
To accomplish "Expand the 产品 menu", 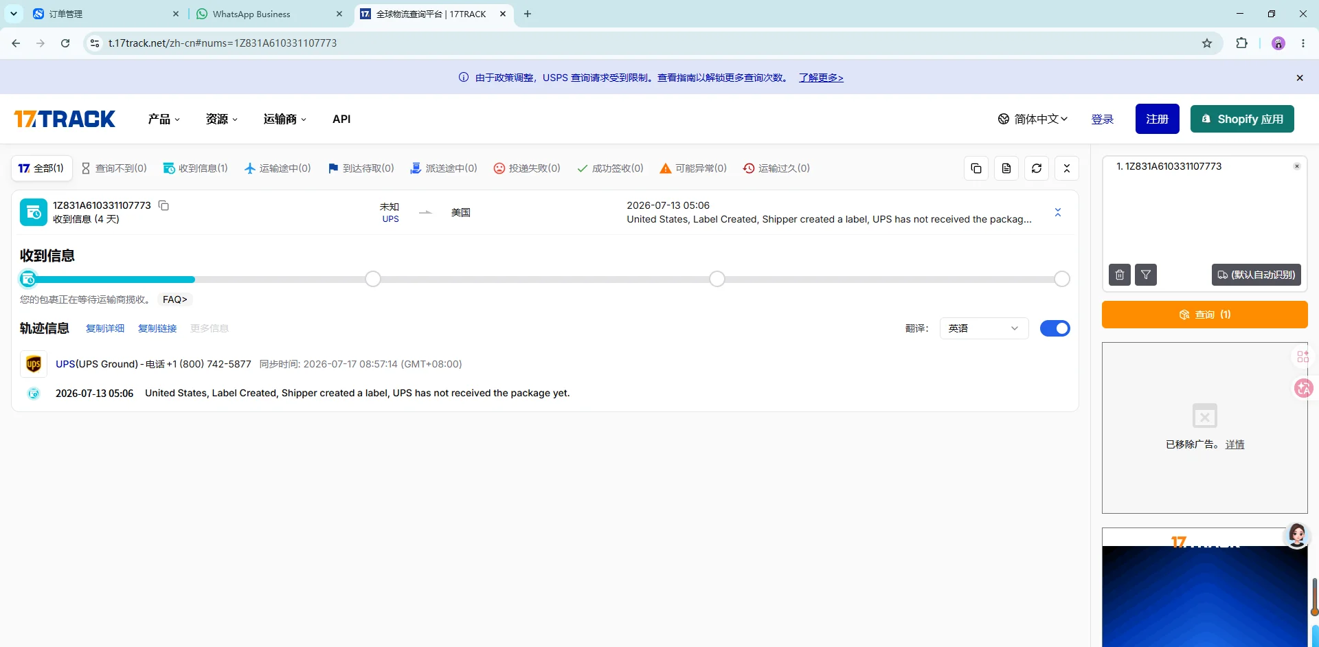I will (164, 119).
